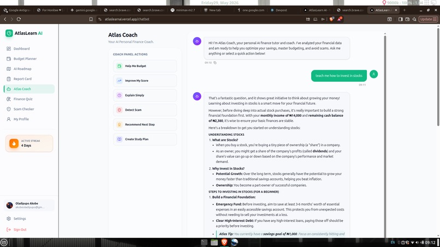
Task: Open the terminal from the taskbar
Action: pyautogui.click(x=204, y=242)
